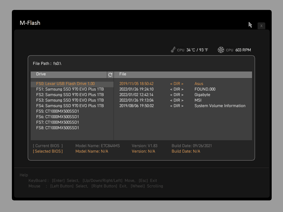Click the Selected BIOS label
The image size is (283, 212).
tap(48, 151)
